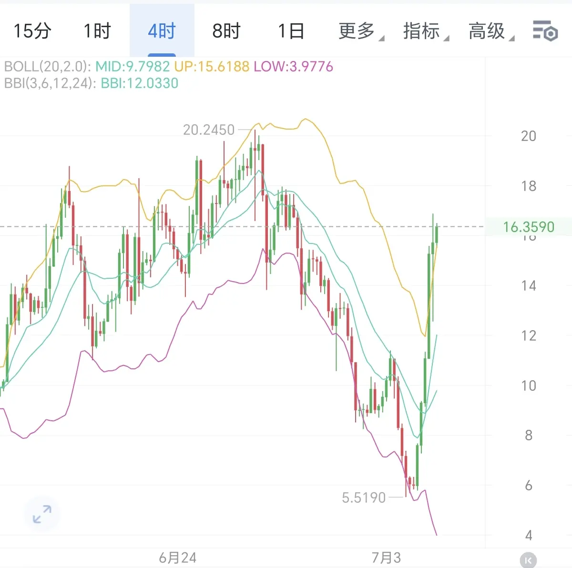The height and width of the screenshot is (568, 572).
Task: Tap price axis label 18
Action: pos(529,186)
